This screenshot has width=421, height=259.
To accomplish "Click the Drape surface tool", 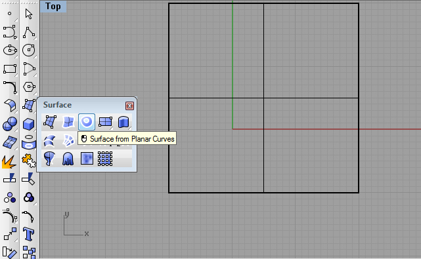I will tap(68, 159).
